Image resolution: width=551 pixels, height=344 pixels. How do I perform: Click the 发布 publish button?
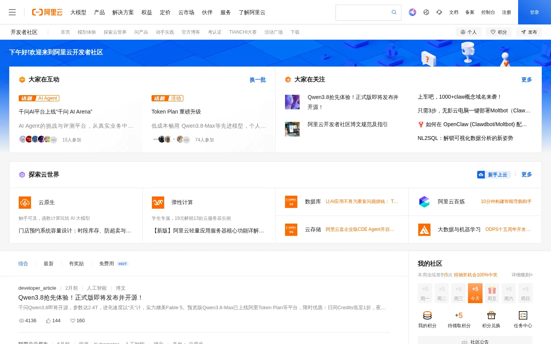[529, 32]
